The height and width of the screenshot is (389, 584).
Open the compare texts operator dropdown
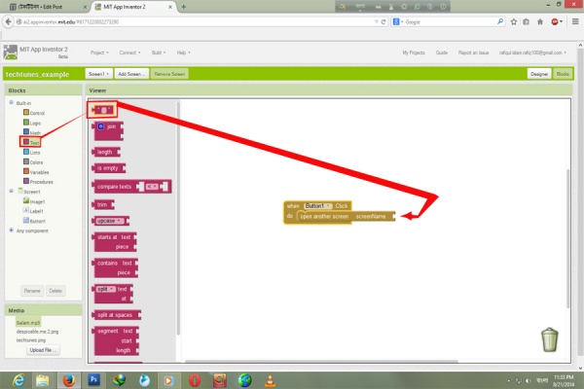152,187
